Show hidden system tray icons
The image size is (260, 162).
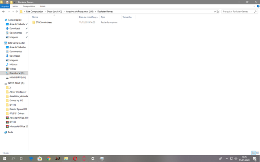click(x=227, y=159)
